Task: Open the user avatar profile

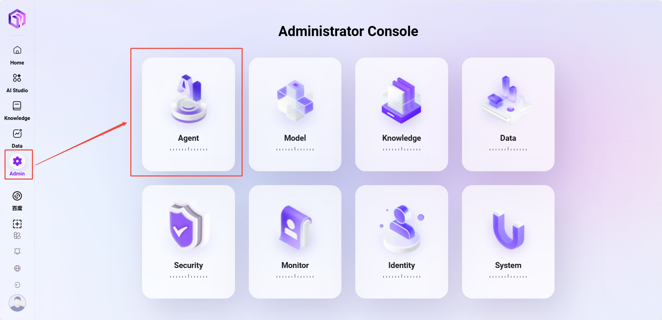Action: pos(17,303)
